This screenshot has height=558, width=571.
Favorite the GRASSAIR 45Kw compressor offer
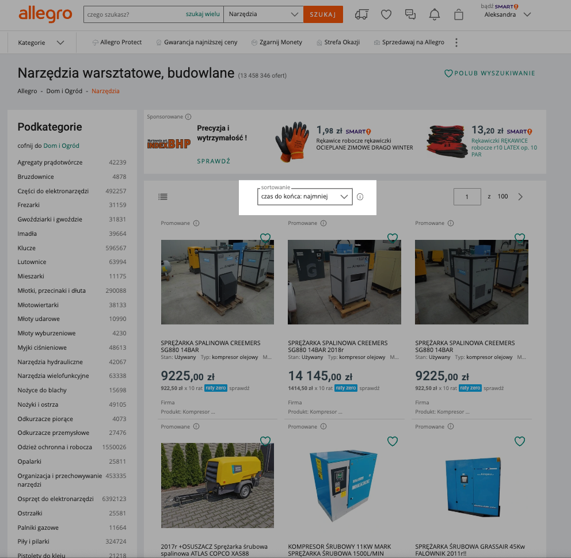[x=520, y=441]
